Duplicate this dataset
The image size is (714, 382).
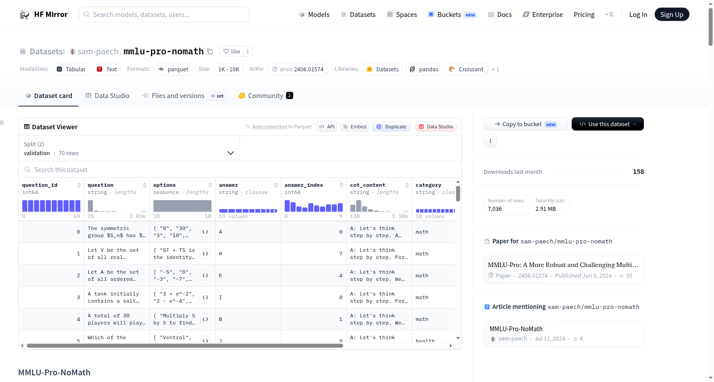point(391,127)
